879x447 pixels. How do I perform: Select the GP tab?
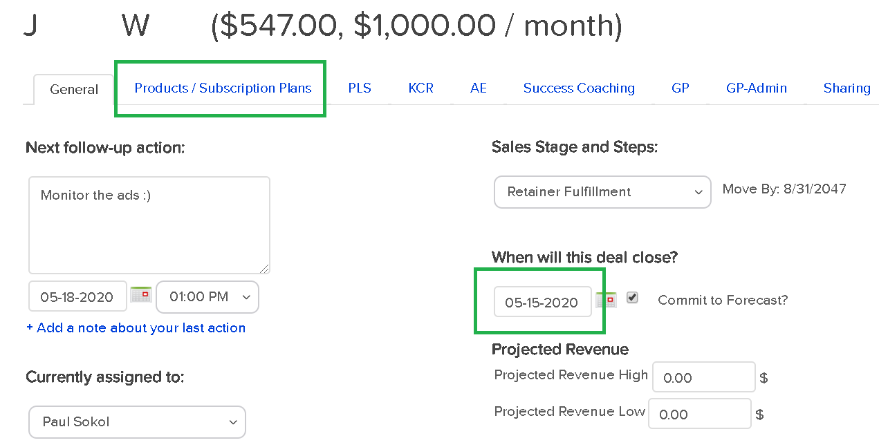(681, 88)
